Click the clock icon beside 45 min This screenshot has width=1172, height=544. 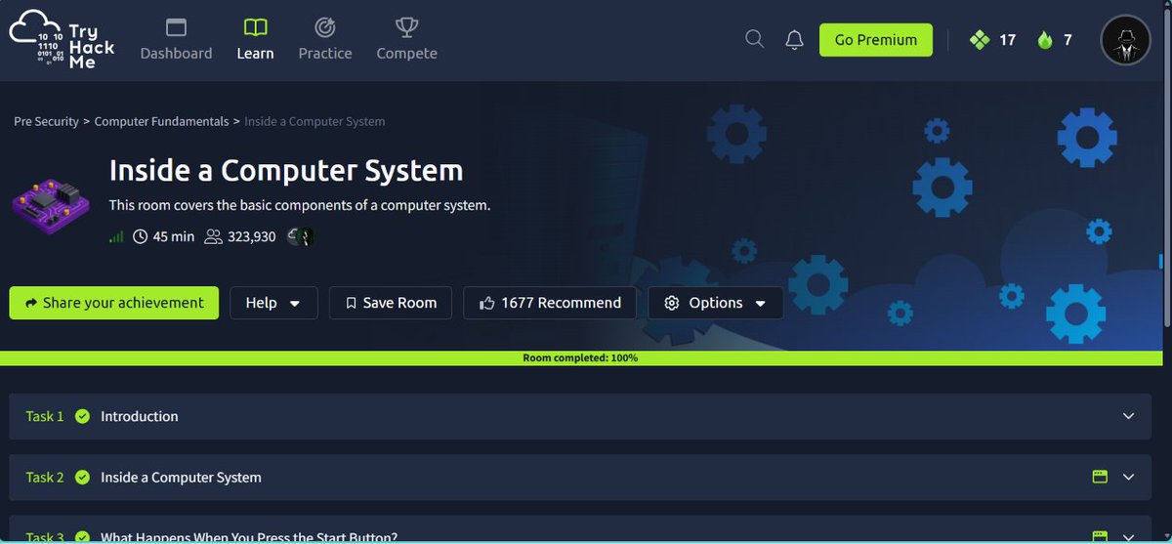point(140,236)
